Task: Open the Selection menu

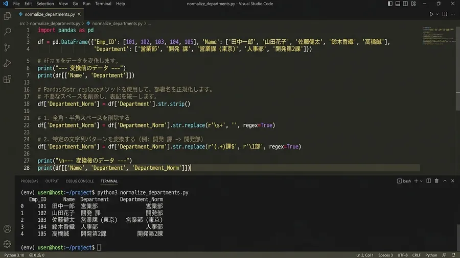Action: [45, 4]
